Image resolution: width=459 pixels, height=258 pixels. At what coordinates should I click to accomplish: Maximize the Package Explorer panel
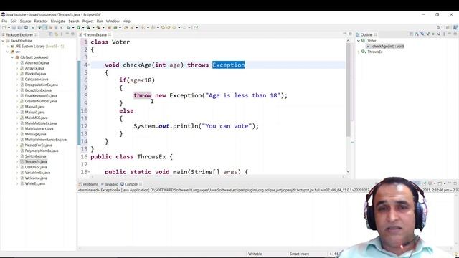click(x=72, y=34)
